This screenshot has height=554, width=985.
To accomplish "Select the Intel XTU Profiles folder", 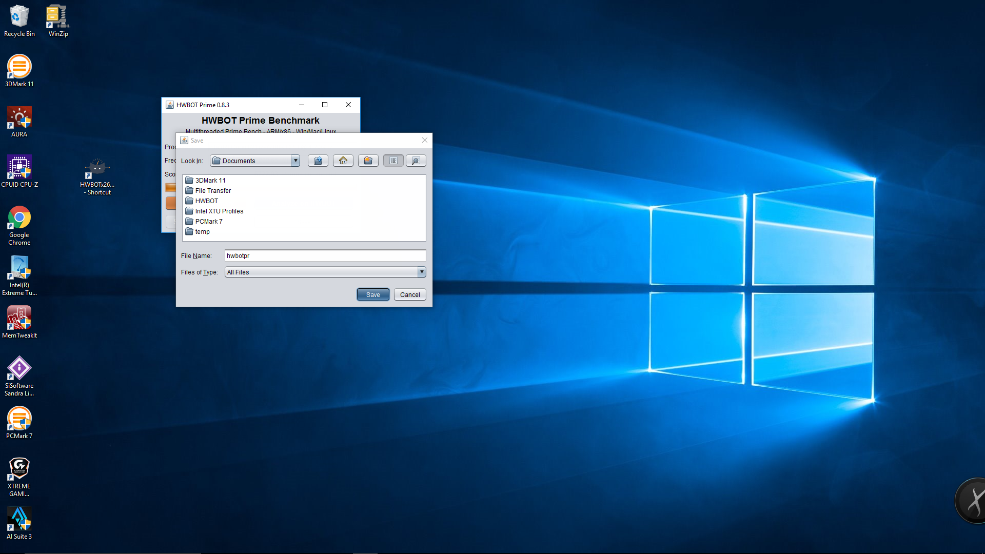I will [x=214, y=211].
